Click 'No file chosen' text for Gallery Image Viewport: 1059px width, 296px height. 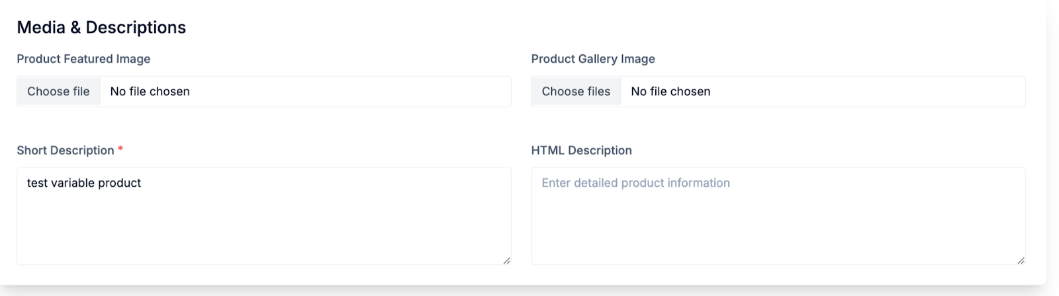pos(670,91)
